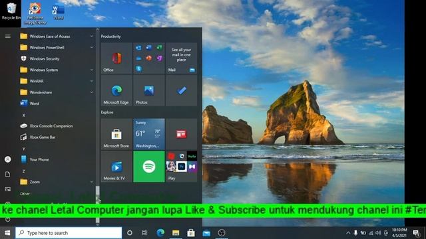Viewport: 426px width, 239px height.
Task: Open the Sunny weather tile for Washington
Action: (149, 134)
